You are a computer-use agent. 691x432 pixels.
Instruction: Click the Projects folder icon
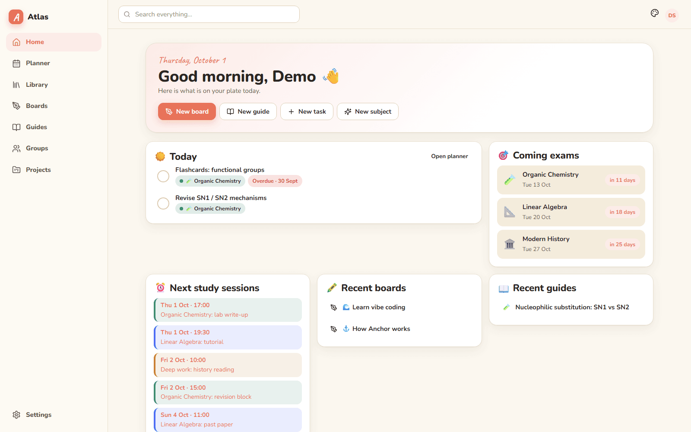pyautogui.click(x=16, y=170)
